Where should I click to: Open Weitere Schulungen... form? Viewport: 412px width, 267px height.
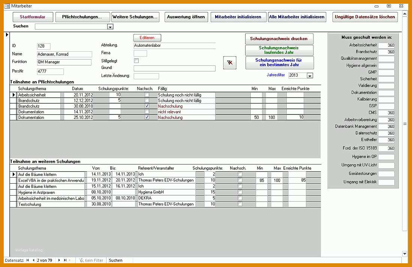click(135, 17)
